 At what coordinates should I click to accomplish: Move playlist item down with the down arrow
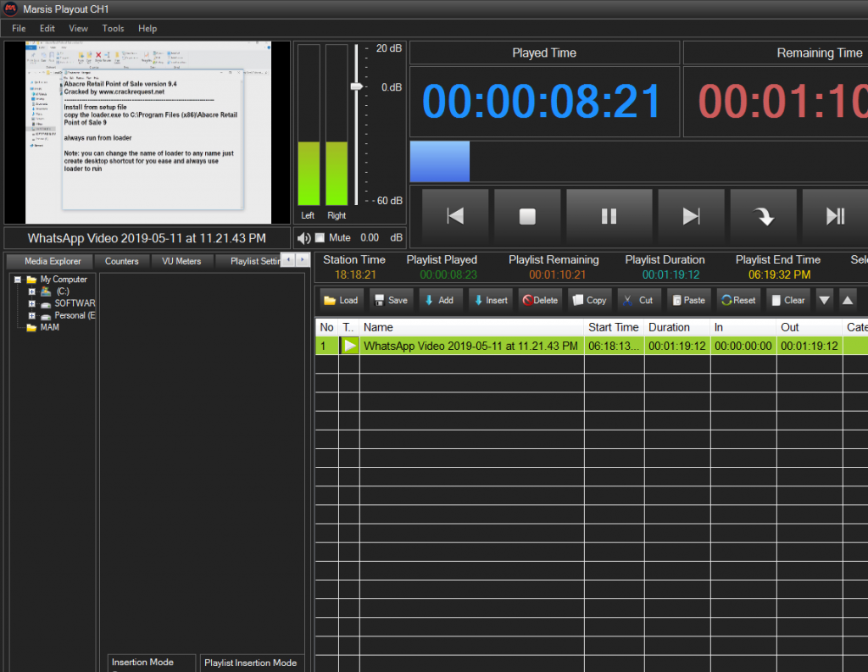click(x=824, y=300)
